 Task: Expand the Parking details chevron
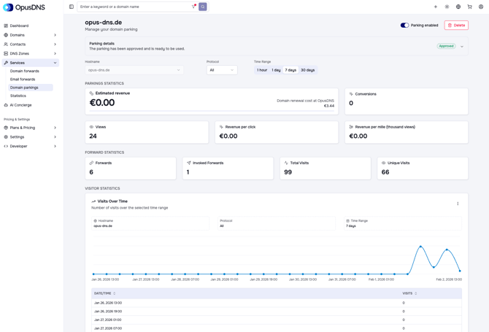tap(462, 47)
